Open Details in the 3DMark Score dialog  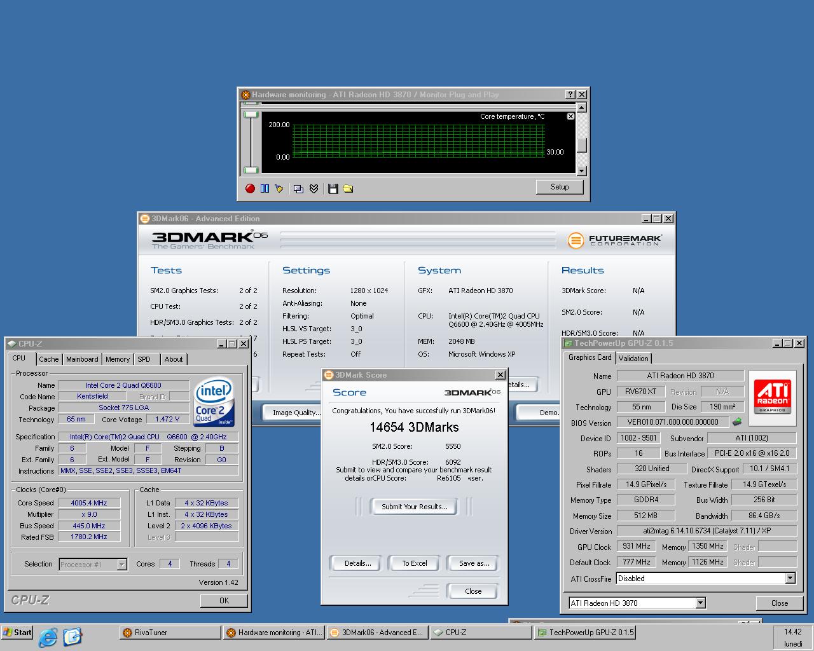357,563
